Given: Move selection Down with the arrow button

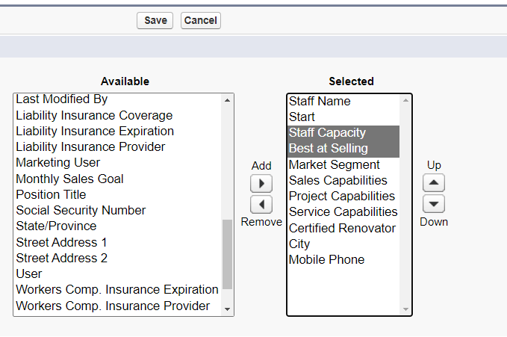Looking at the screenshot, I should [x=434, y=204].
